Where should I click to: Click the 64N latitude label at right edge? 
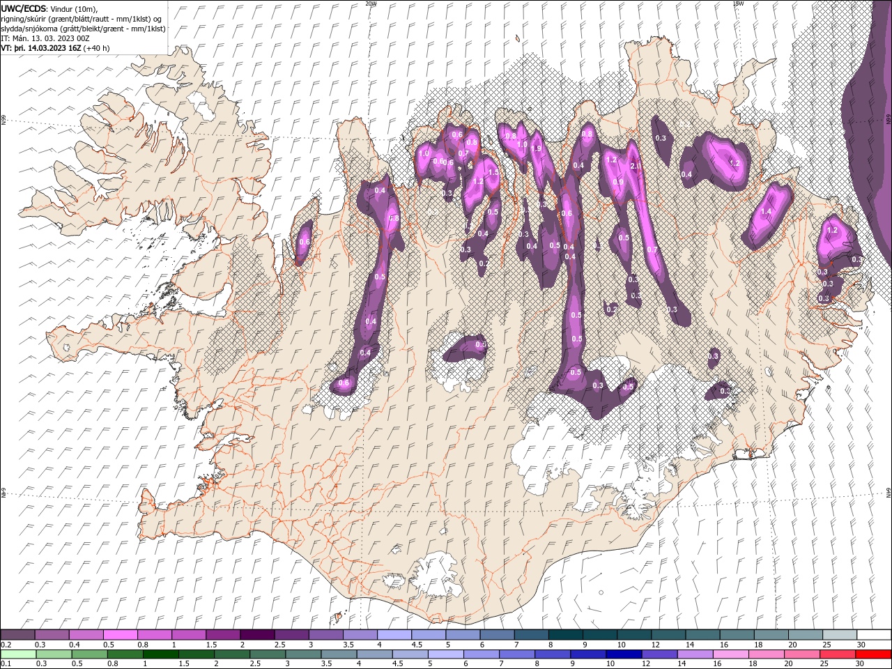pos(889,492)
